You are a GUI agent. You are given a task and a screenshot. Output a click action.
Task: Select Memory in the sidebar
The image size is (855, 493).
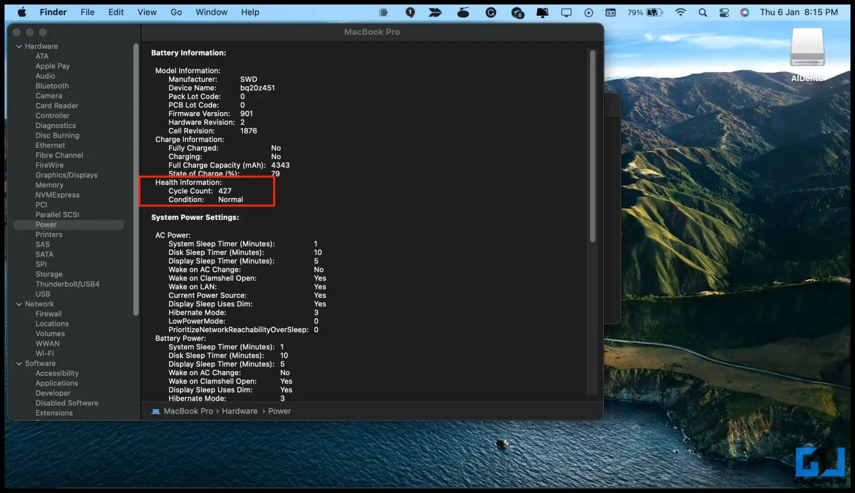click(x=49, y=185)
